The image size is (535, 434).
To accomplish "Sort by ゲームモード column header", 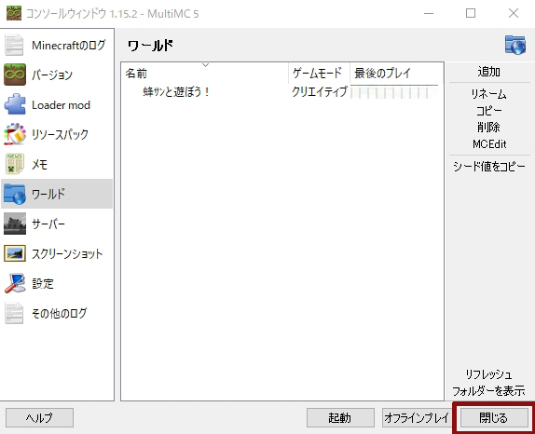I will pos(319,73).
